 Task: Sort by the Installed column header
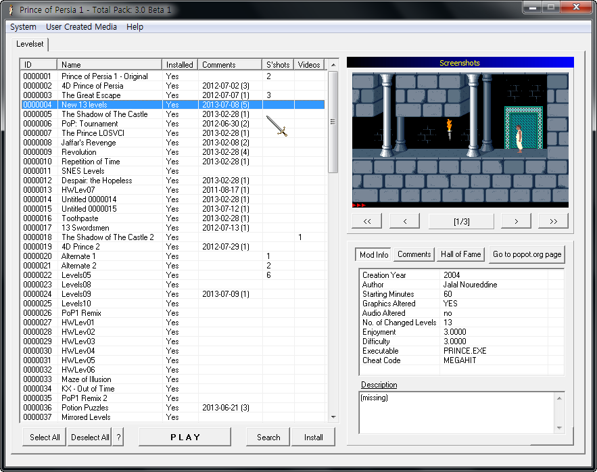tap(180, 64)
